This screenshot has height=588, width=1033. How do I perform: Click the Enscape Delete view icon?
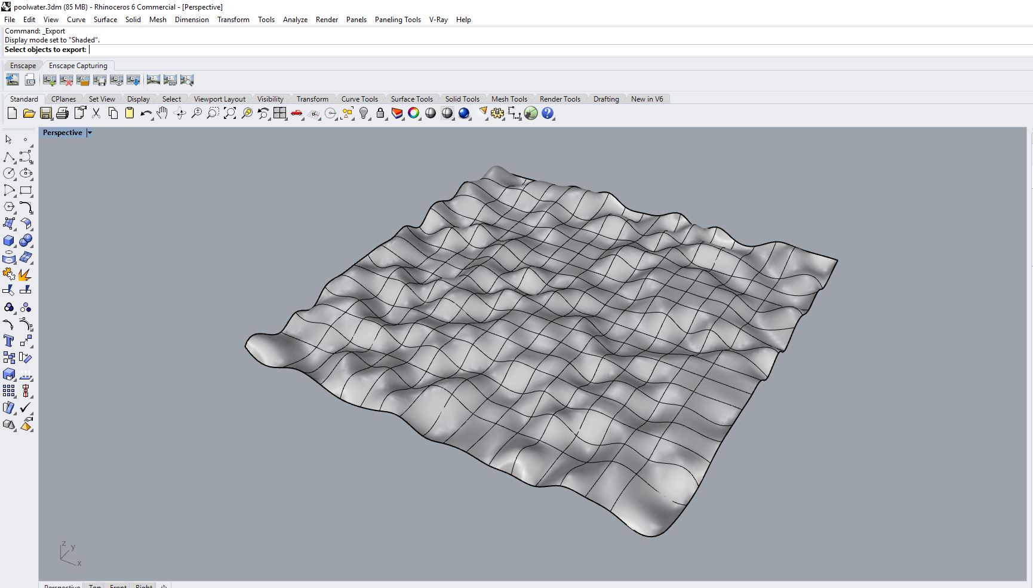pyautogui.click(x=66, y=79)
